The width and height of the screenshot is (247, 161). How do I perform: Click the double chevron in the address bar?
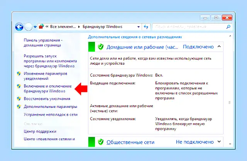(x=47, y=27)
